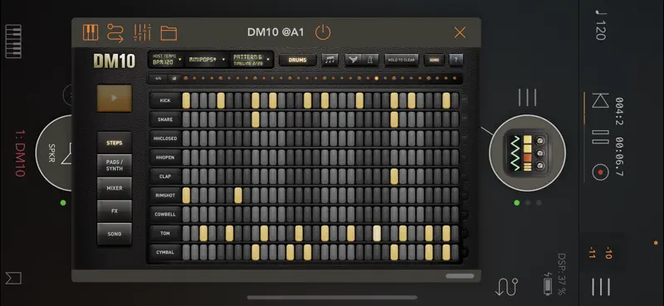Switch to the FX tab
664x306 pixels.
(x=115, y=211)
